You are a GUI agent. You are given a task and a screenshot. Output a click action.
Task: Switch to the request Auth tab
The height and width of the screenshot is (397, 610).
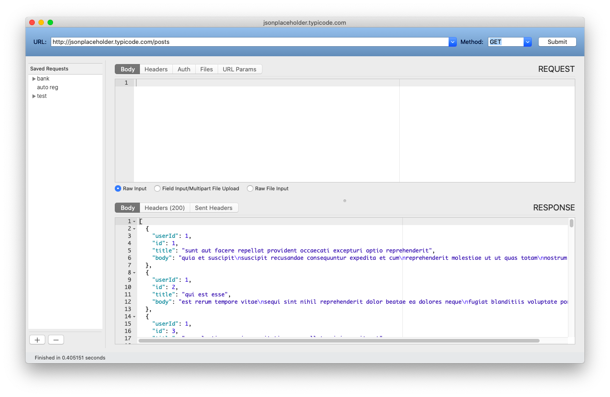point(184,69)
